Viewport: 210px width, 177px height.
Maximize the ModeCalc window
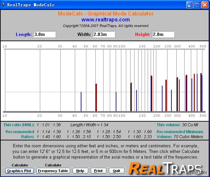(197, 5)
